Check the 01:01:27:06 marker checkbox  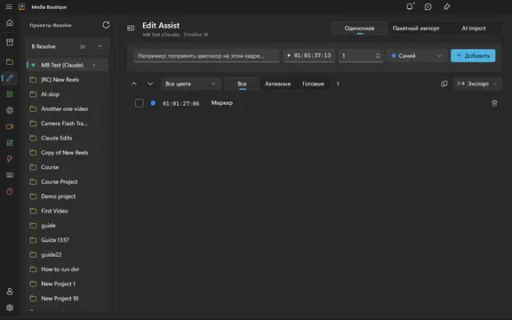click(140, 103)
